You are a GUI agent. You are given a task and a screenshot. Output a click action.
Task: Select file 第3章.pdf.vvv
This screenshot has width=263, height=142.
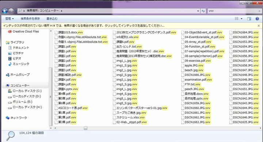click(x=65, y=122)
